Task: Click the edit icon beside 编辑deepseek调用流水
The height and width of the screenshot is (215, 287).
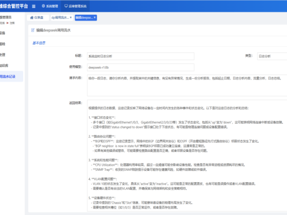Action: [x=33, y=30]
